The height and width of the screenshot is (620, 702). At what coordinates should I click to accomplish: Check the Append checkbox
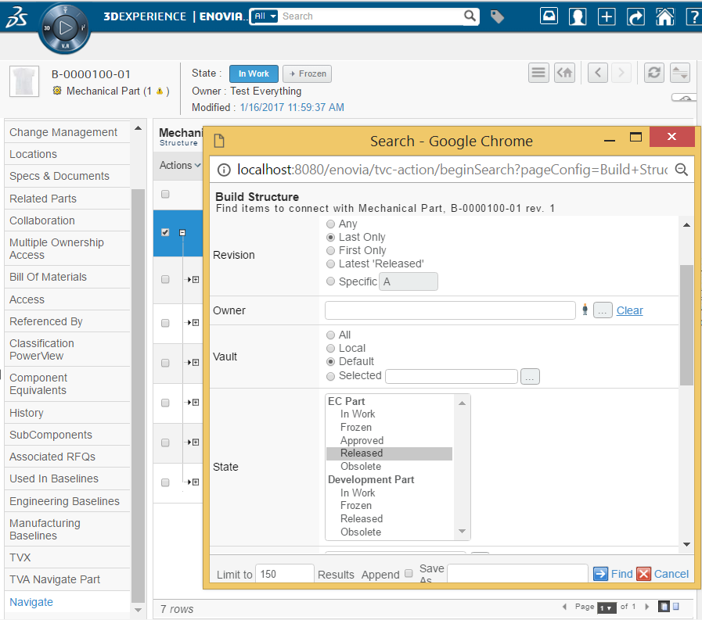coord(408,574)
